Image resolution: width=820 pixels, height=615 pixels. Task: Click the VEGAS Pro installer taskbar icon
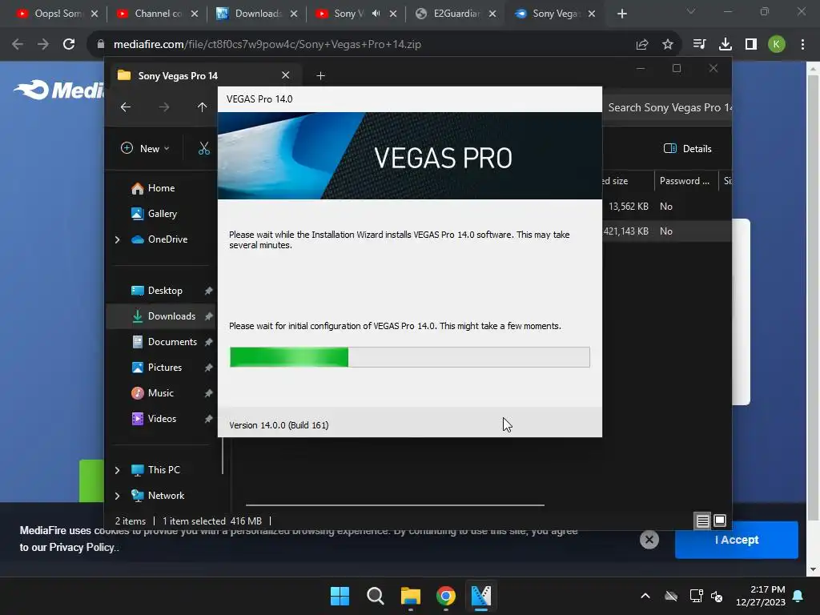[481, 596]
